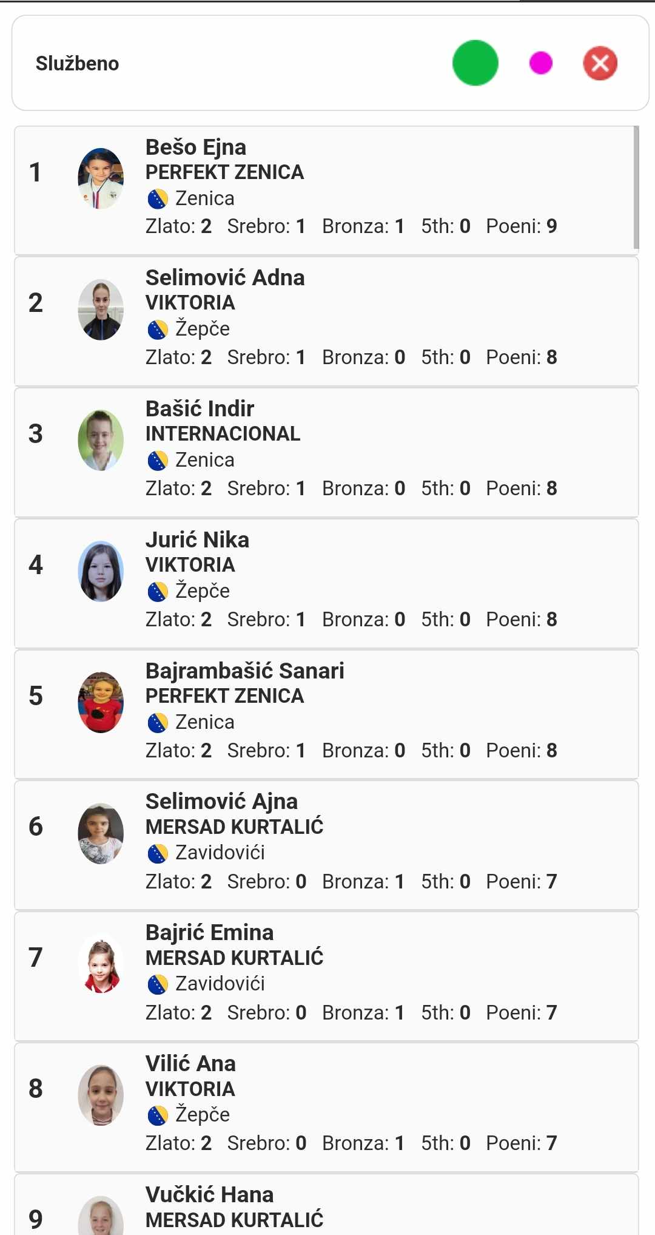The width and height of the screenshot is (655, 1235).
Task: Open Bajrić Emina's profile photo
Action: (101, 964)
